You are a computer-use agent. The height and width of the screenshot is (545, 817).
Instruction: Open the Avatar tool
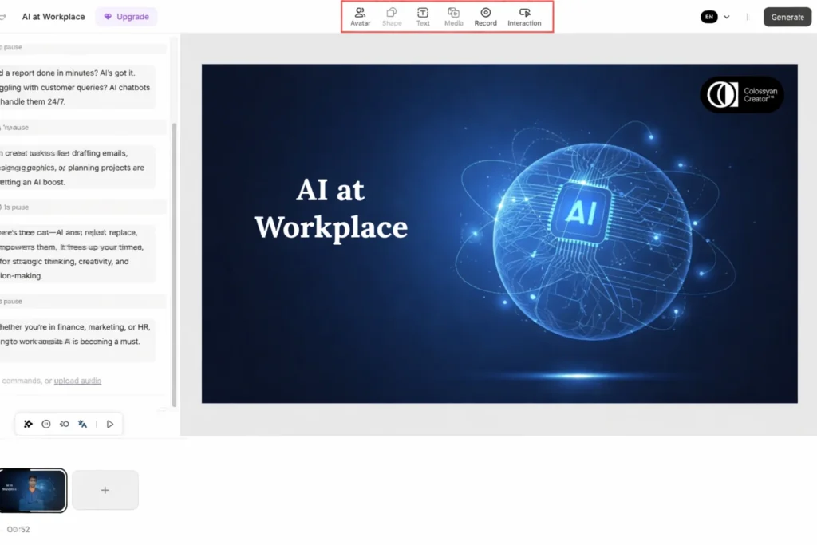pyautogui.click(x=360, y=17)
